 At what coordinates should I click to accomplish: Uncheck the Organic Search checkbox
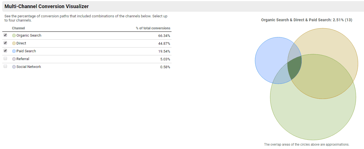click(x=5, y=35)
